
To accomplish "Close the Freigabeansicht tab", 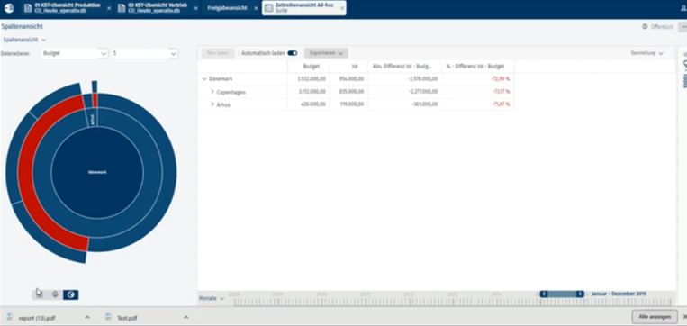I will (x=256, y=8).
